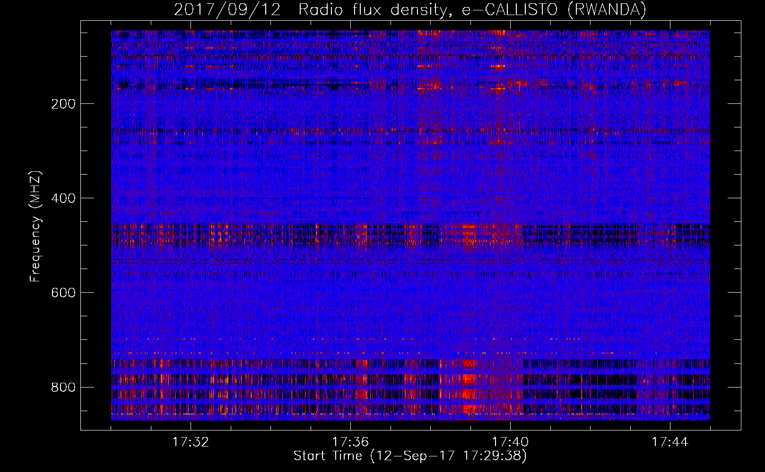Click the 800 frequency tick label

coord(63,387)
